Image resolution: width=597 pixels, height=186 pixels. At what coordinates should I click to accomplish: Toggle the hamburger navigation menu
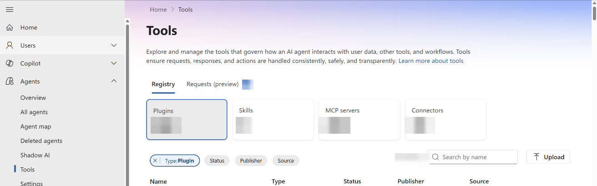(10, 10)
